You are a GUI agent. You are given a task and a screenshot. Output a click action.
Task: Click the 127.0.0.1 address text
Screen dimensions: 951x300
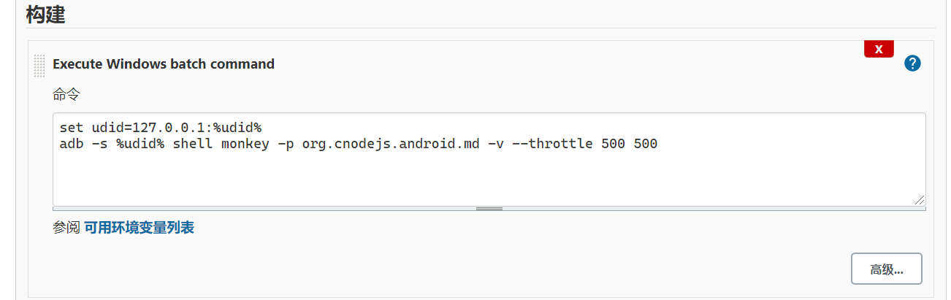click(x=168, y=128)
